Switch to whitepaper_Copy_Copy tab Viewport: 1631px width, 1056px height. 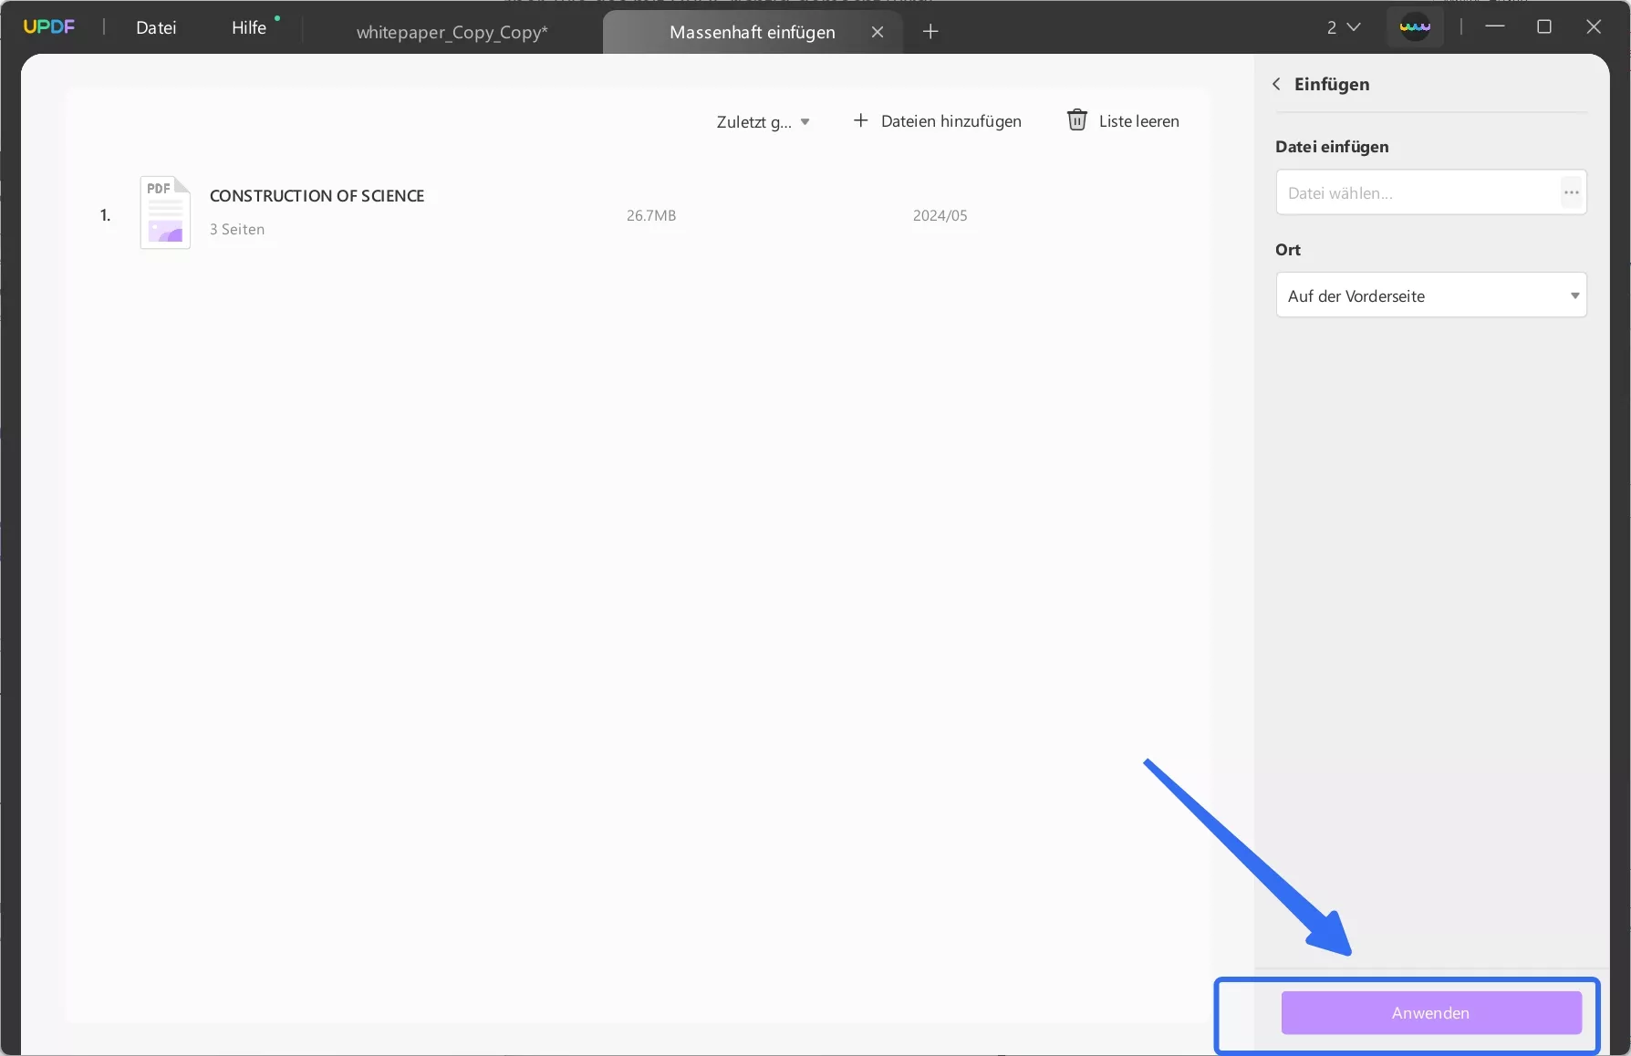452,32
